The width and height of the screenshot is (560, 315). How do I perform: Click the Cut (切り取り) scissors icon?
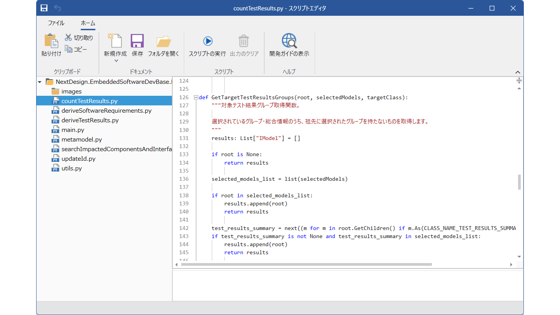coord(68,37)
